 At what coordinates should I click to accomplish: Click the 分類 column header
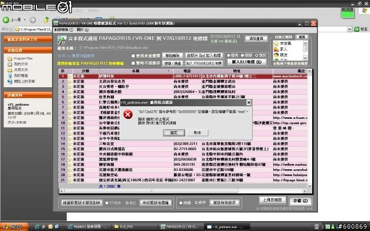[x=86, y=71]
